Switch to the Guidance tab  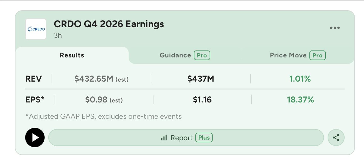point(185,55)
